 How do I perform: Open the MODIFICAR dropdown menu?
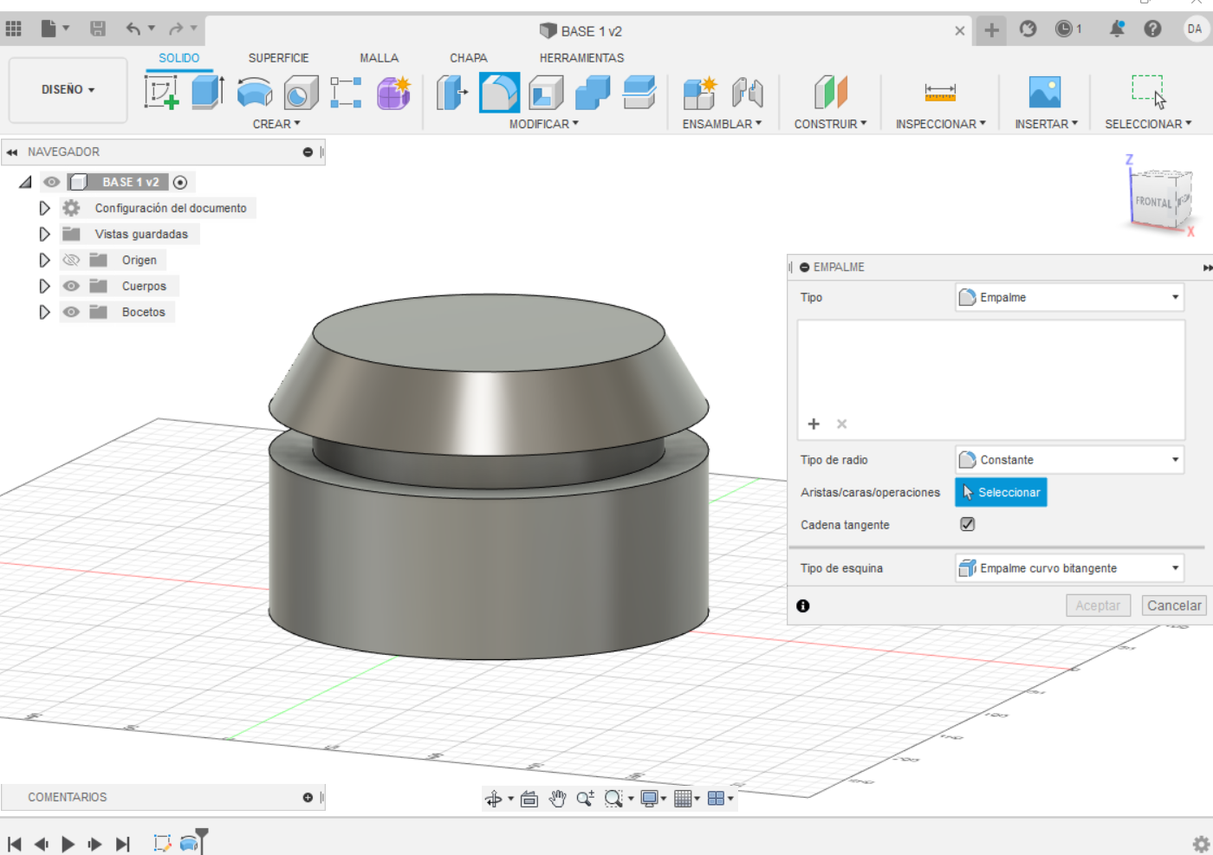pos(544,124)
